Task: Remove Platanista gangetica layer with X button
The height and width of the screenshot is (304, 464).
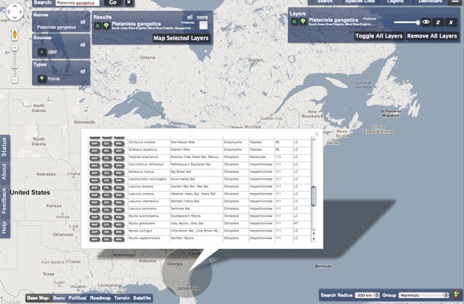Action: (x=451, y=22)
